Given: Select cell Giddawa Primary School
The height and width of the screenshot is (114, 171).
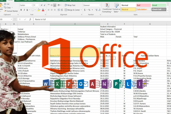Looking at the screenshot, I should (34, 37).
